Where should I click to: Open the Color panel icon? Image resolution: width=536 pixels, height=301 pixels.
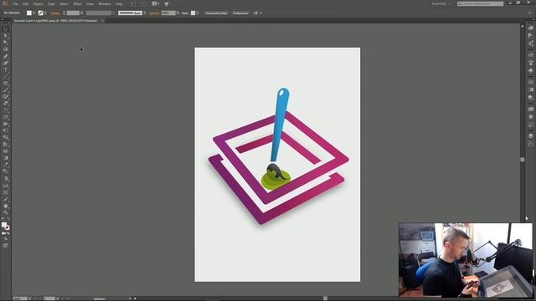pos(530,28)
